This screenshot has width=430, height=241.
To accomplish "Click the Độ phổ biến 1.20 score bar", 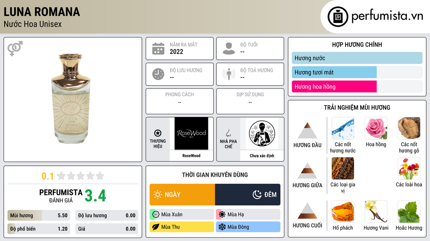I will (x=39, y=229).
